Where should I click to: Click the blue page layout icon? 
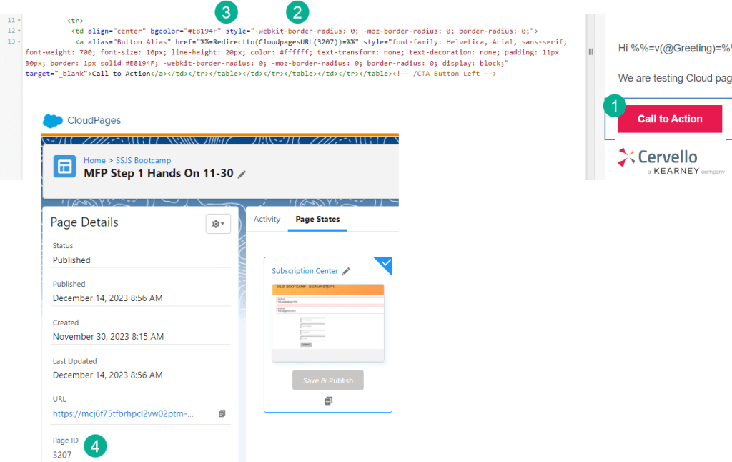point(65,167)
